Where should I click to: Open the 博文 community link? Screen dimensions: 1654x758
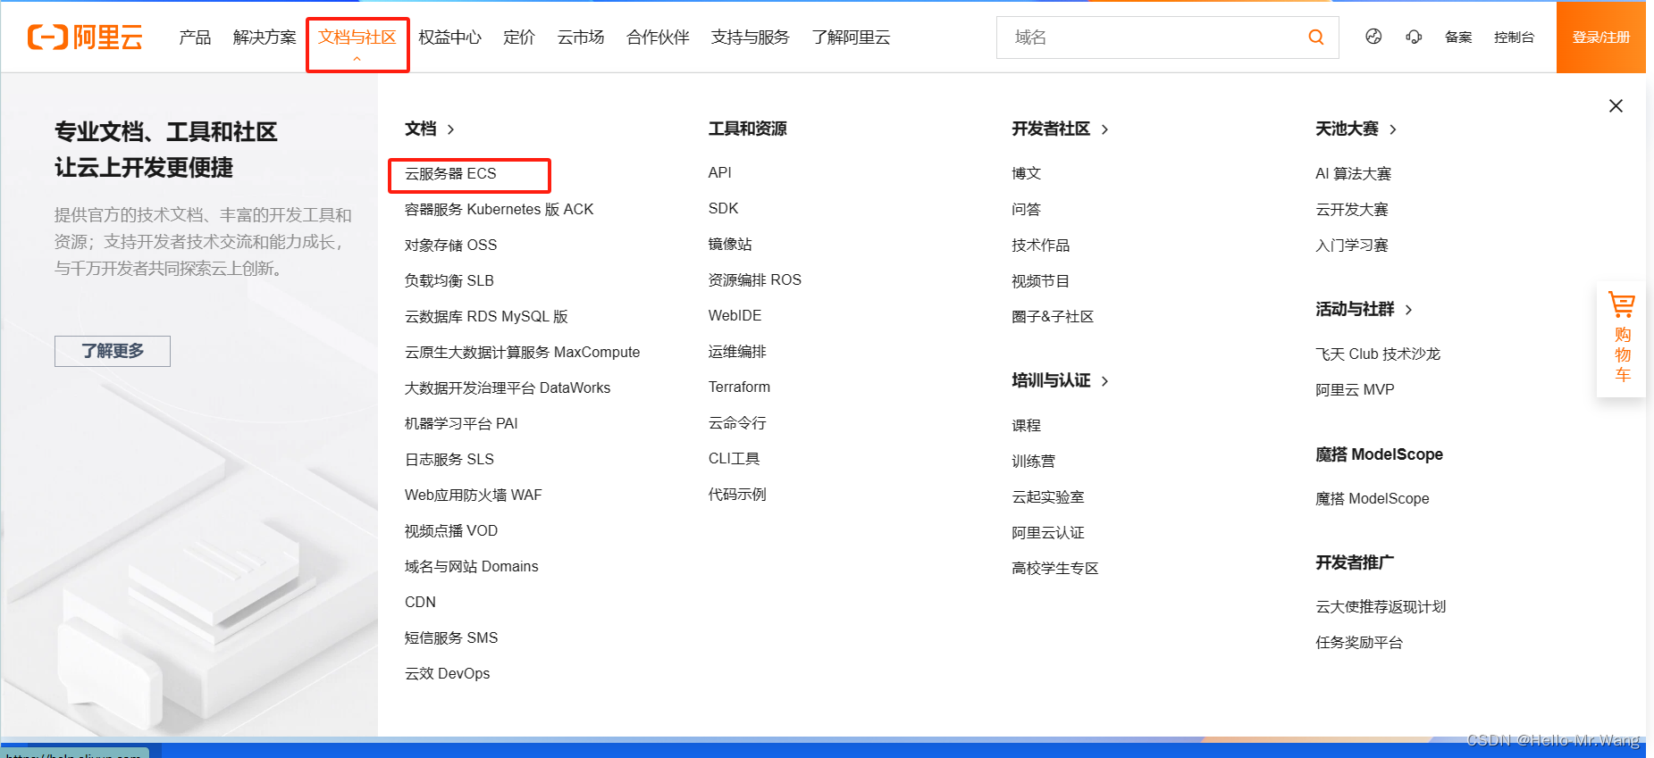point(1026,173)
